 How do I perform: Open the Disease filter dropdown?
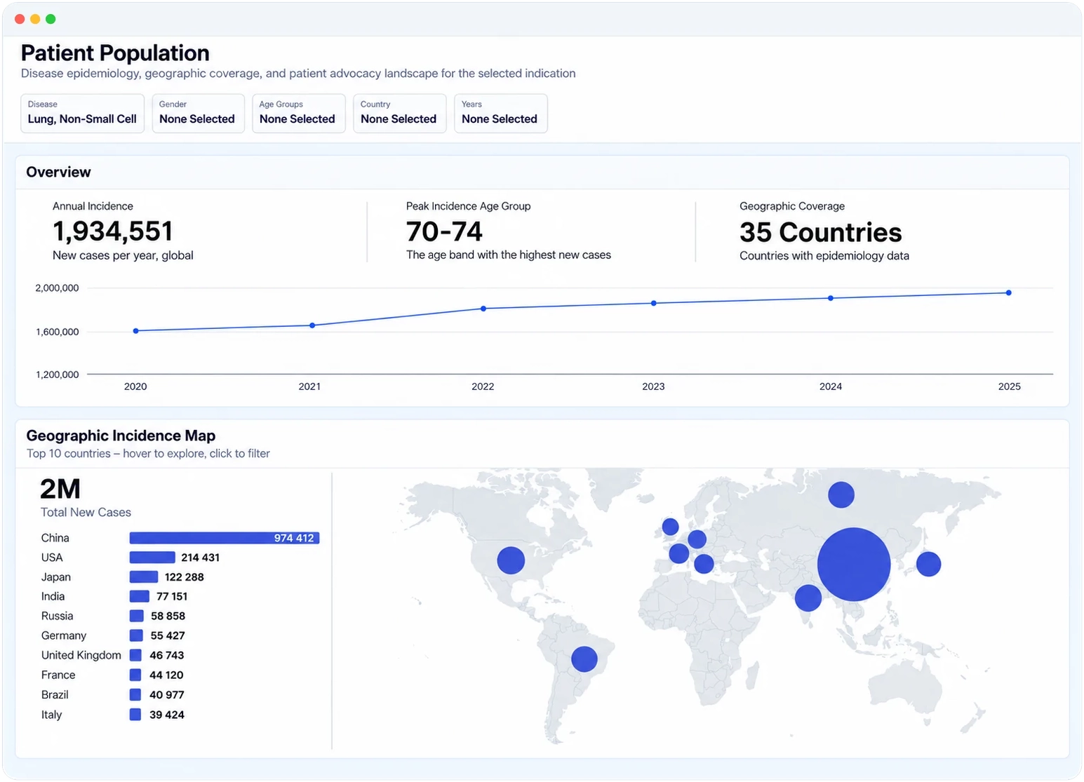(83, 113)
